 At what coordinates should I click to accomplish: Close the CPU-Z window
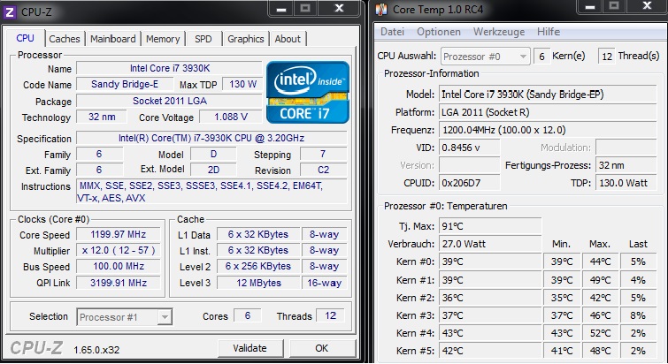coord(339,8)
